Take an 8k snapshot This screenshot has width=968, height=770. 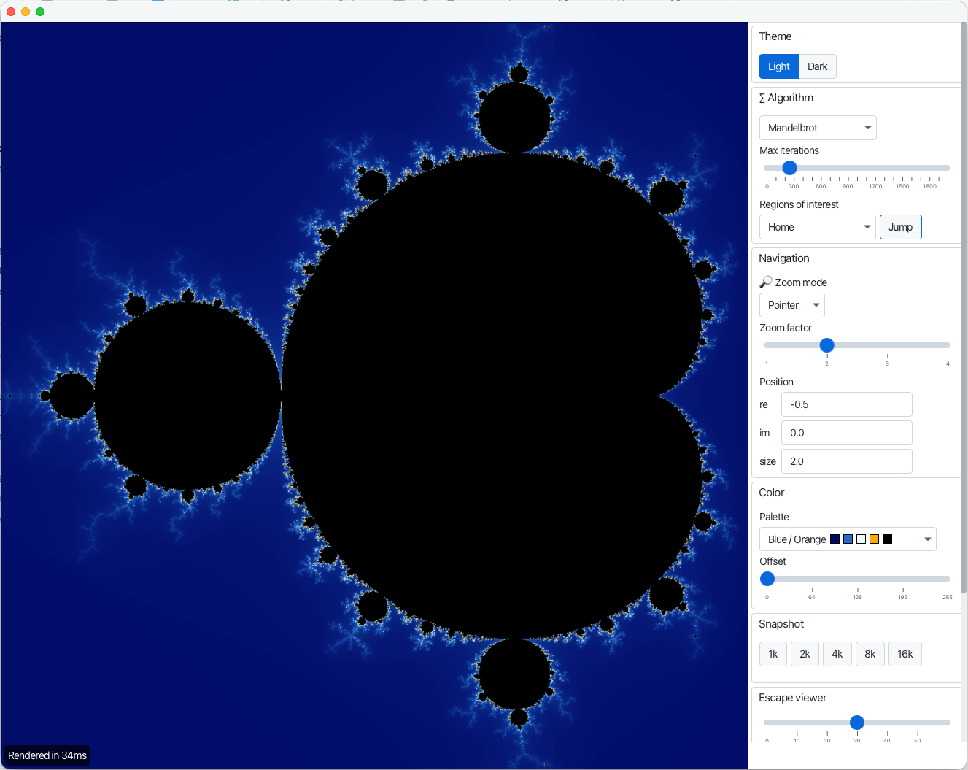[x=870, y=654]
